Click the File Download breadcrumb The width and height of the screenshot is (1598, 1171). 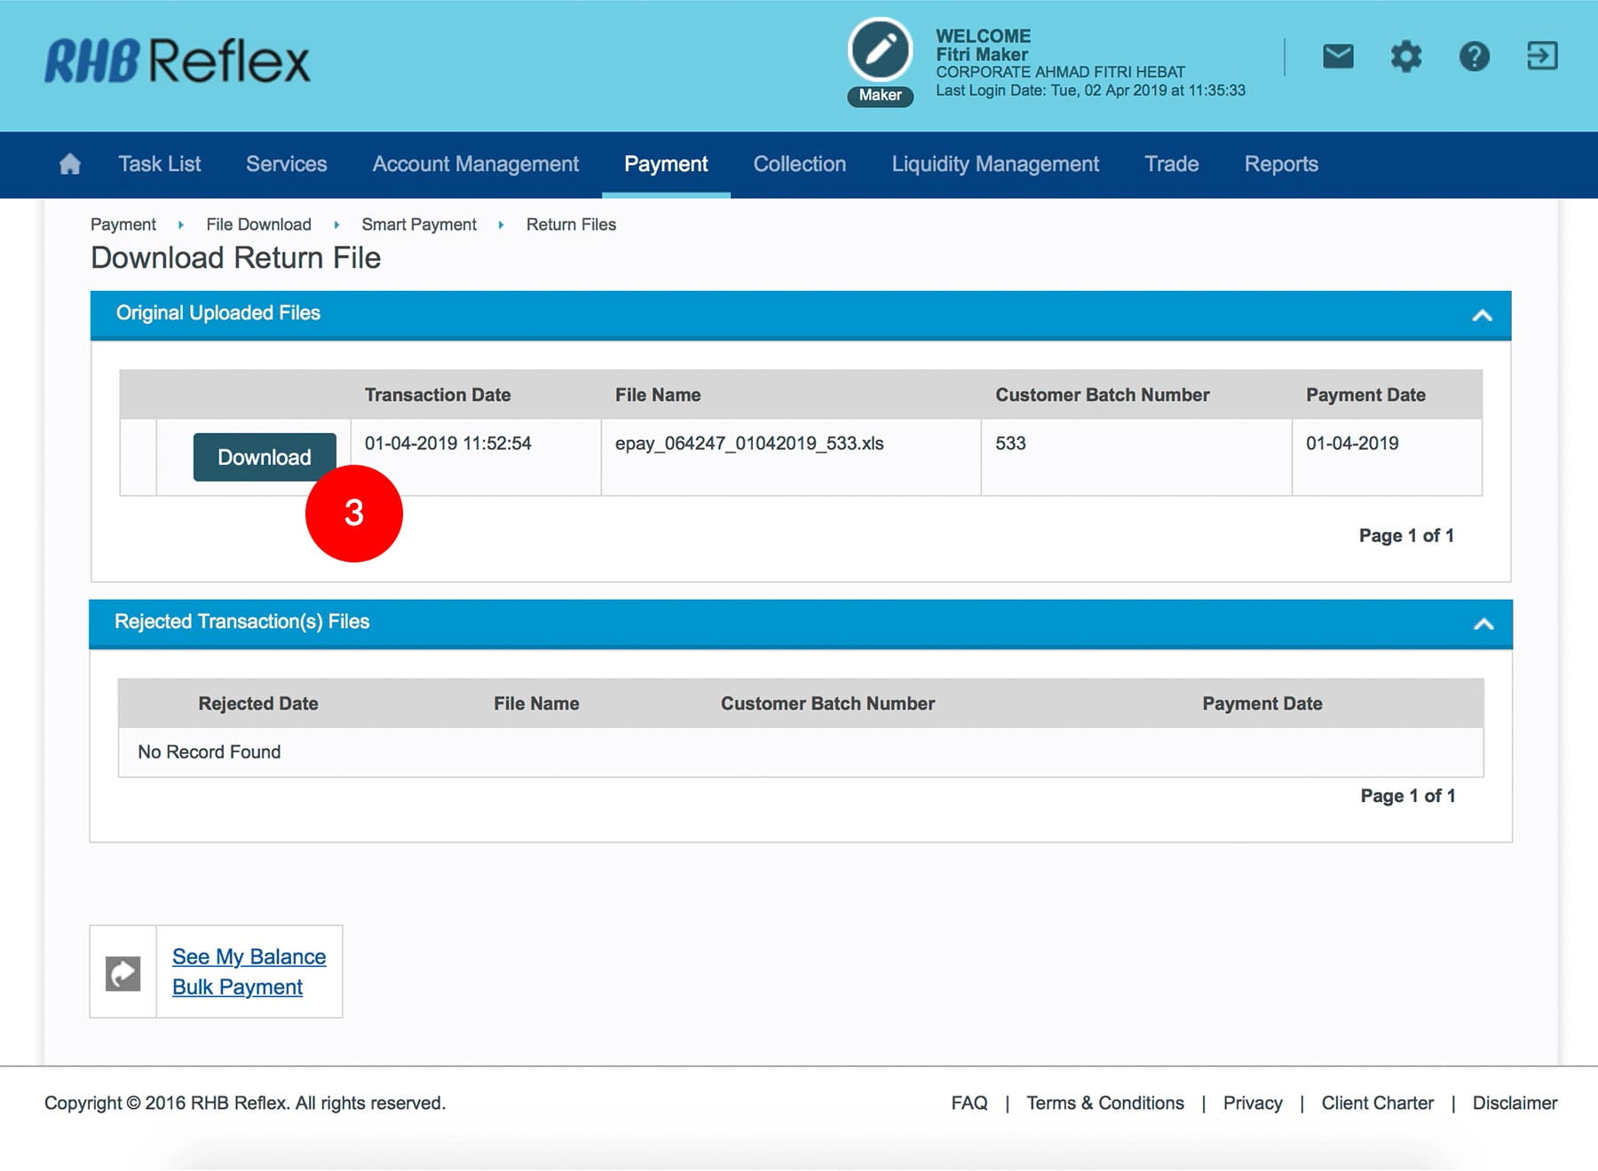(258, 224)
